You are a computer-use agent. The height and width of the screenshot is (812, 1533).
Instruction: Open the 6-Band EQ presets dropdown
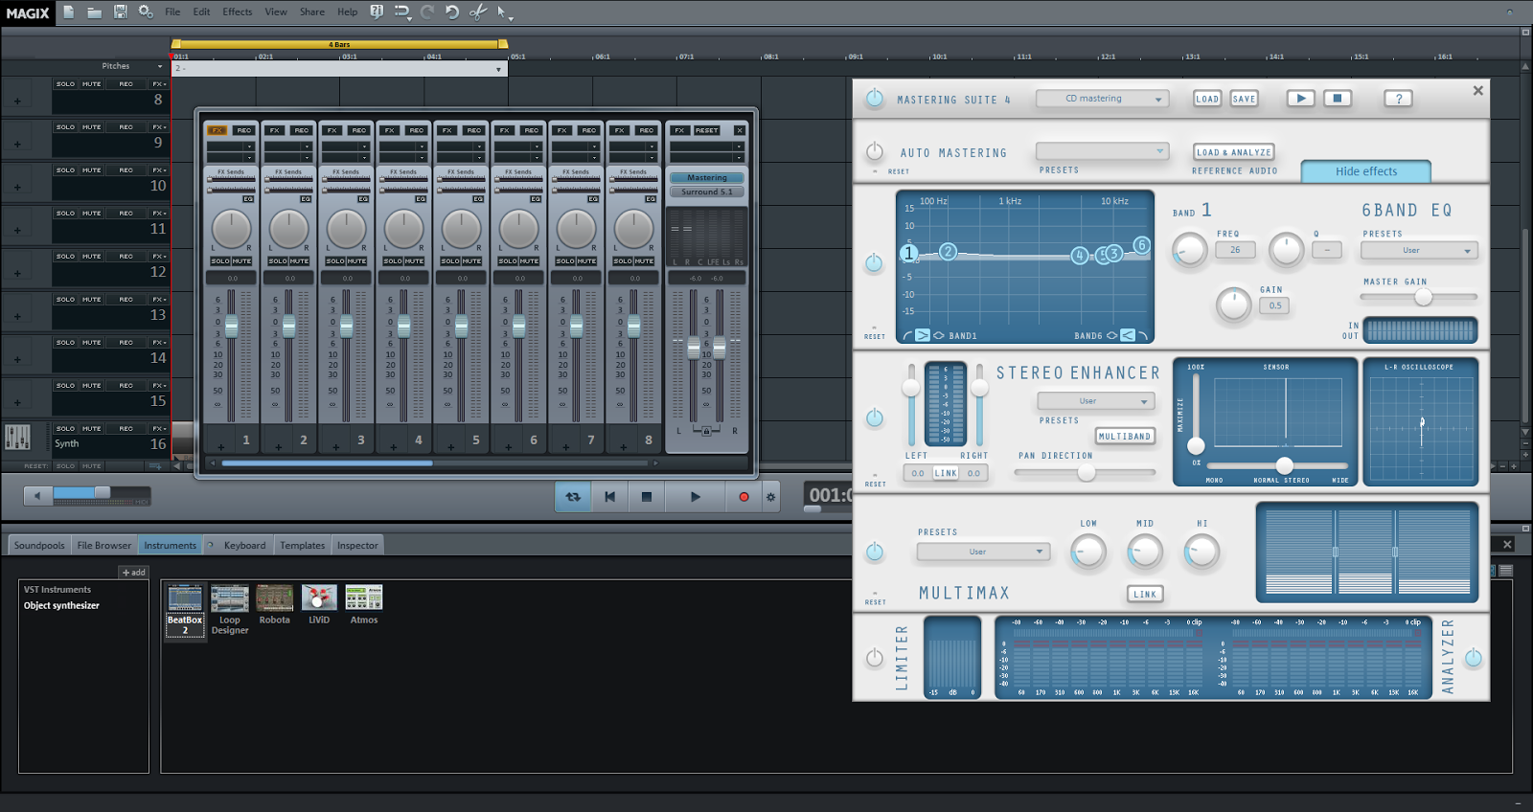click(x=1419, y=251)
